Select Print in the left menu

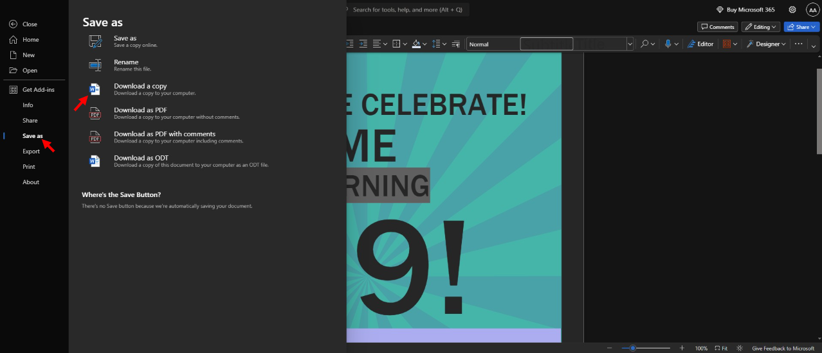pyautogui.click(x=29, y=167)
